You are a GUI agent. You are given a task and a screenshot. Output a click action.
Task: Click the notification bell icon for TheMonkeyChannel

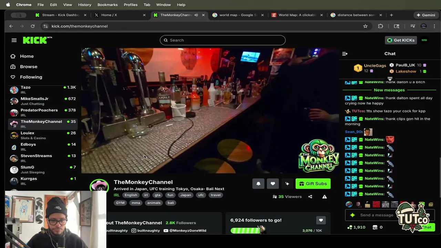tap(258, 184)
